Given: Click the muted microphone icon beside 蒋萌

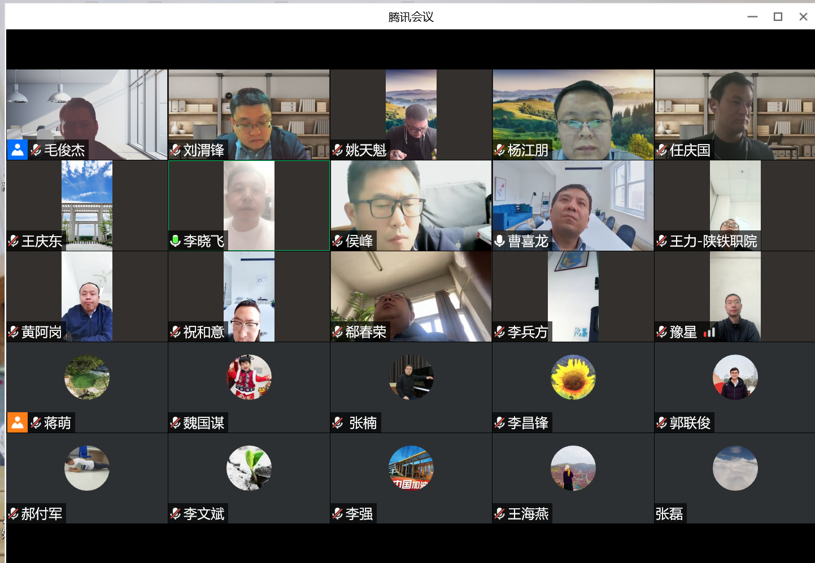Looking at the screenshot, I should point(36,423).
